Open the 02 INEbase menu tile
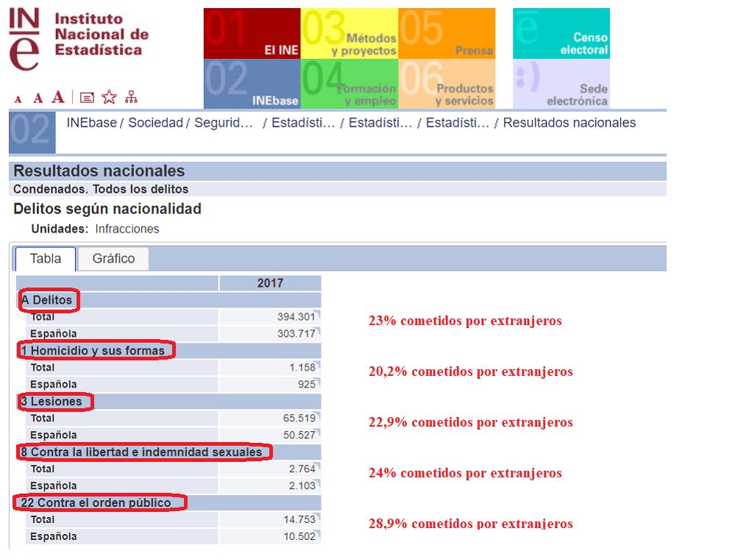This screenshot has width=735, height=559. 252,85
